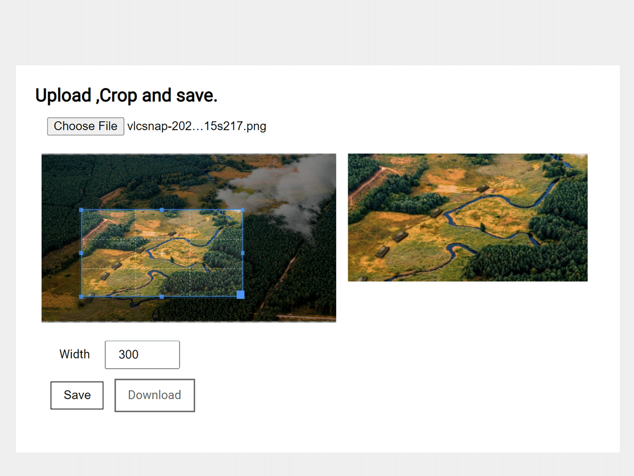634x476 pixels.
Task: Click the top-center crop edge handle
Action: [162, 210]
